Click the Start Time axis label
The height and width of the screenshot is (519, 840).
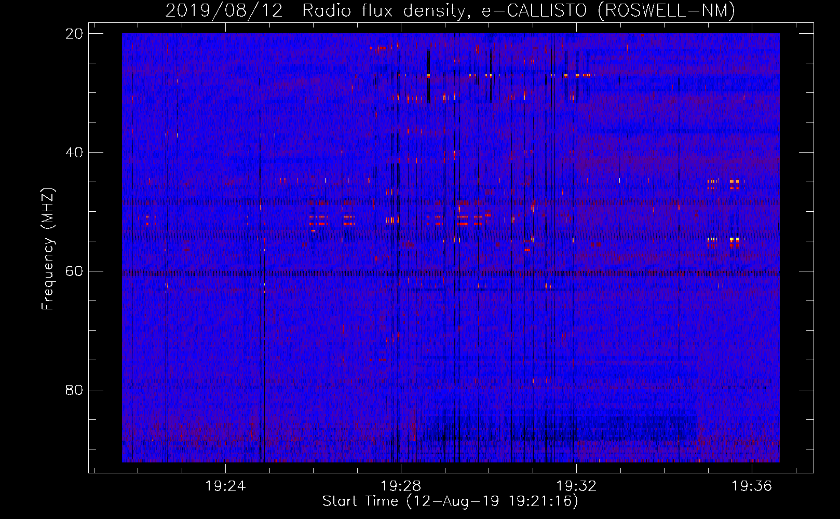tap(450, 501)
